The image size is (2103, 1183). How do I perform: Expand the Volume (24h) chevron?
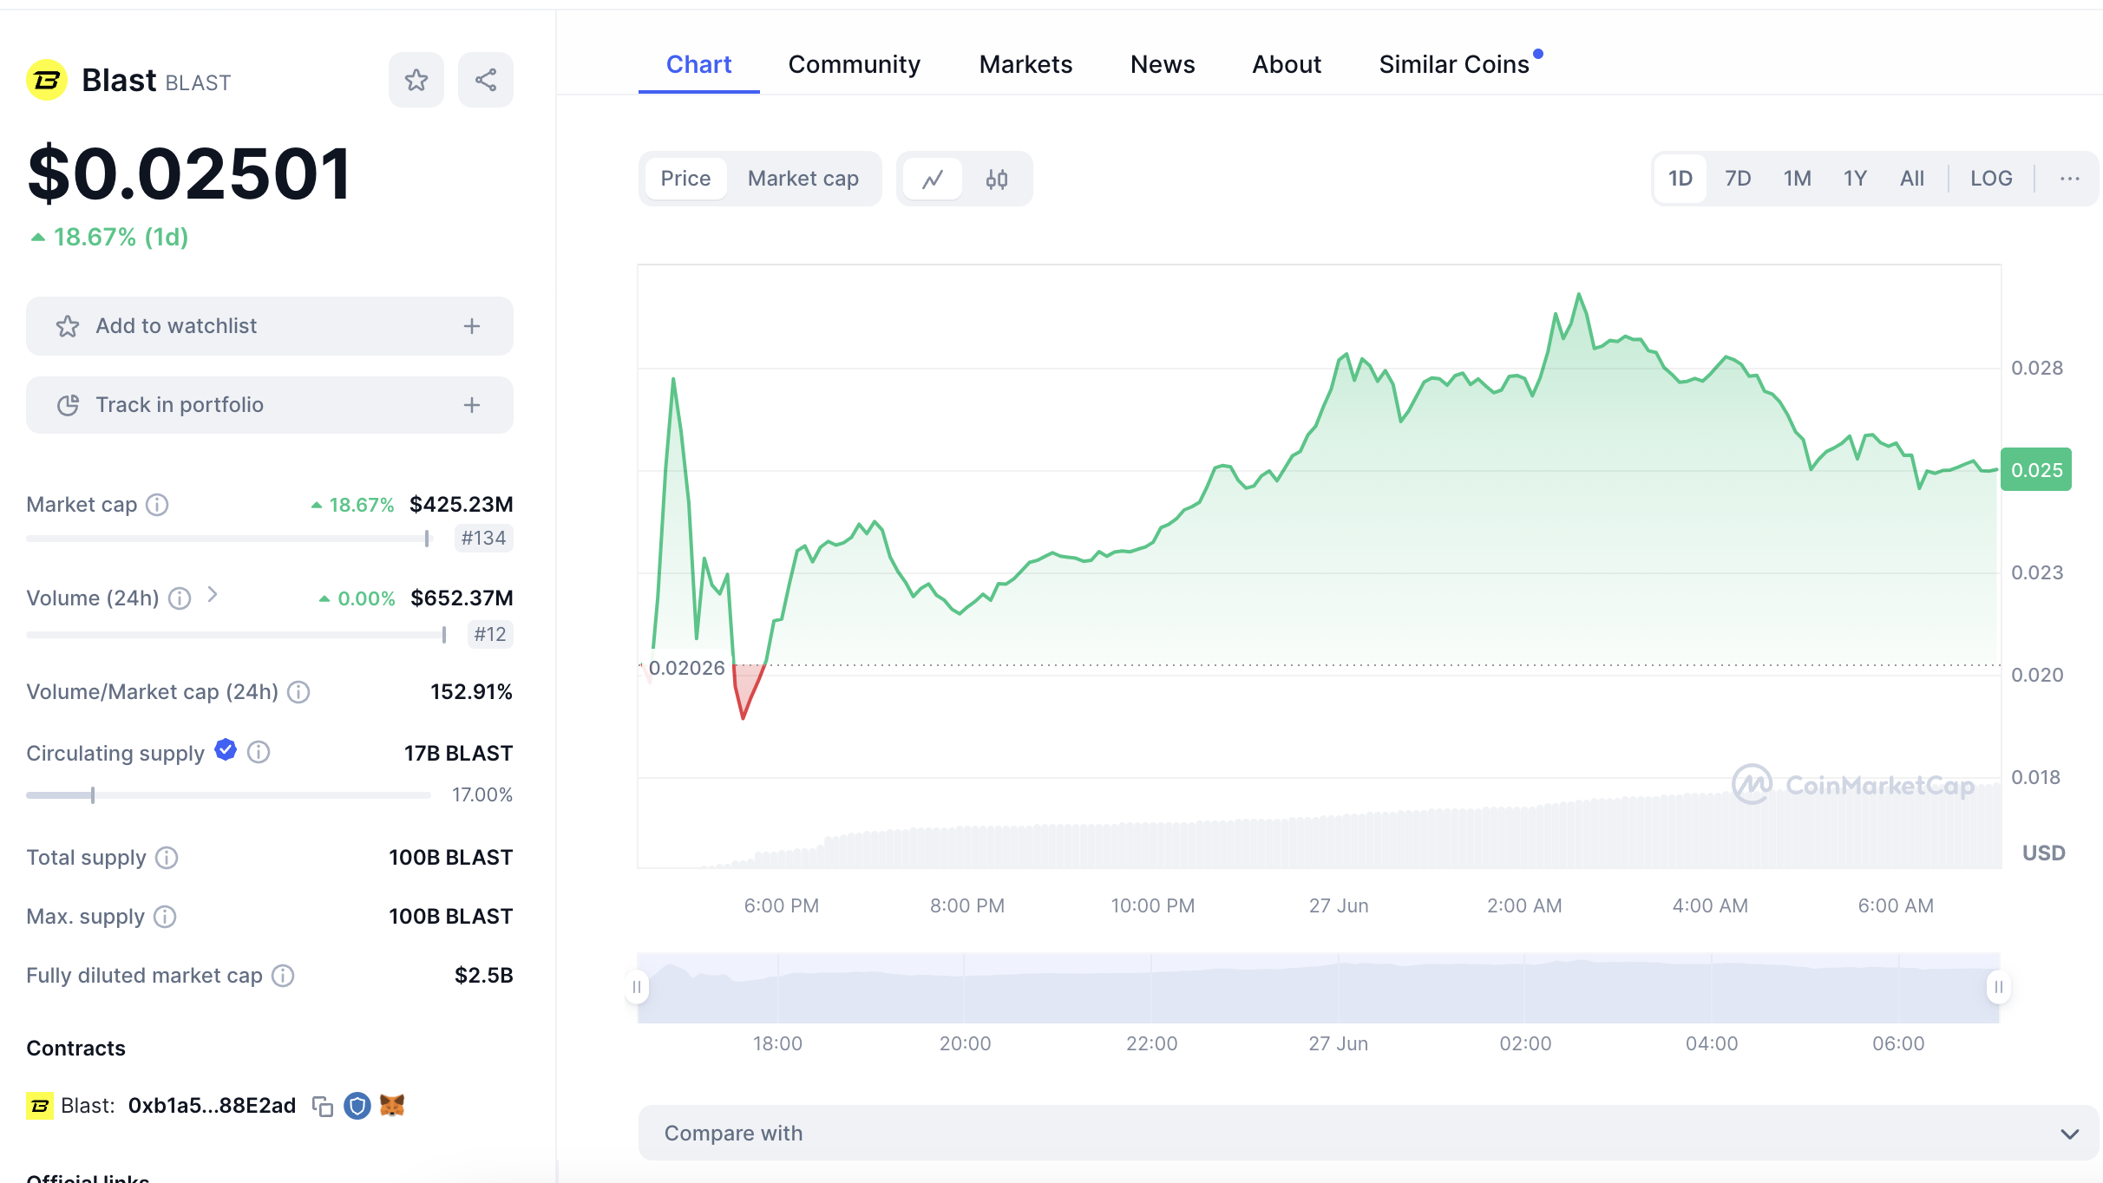[x=213, y=595]
